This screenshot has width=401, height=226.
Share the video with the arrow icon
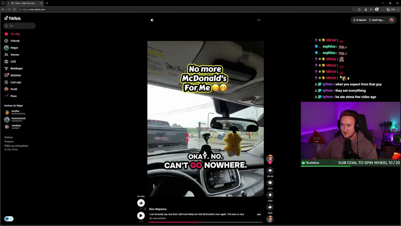(x=270, y=207)
